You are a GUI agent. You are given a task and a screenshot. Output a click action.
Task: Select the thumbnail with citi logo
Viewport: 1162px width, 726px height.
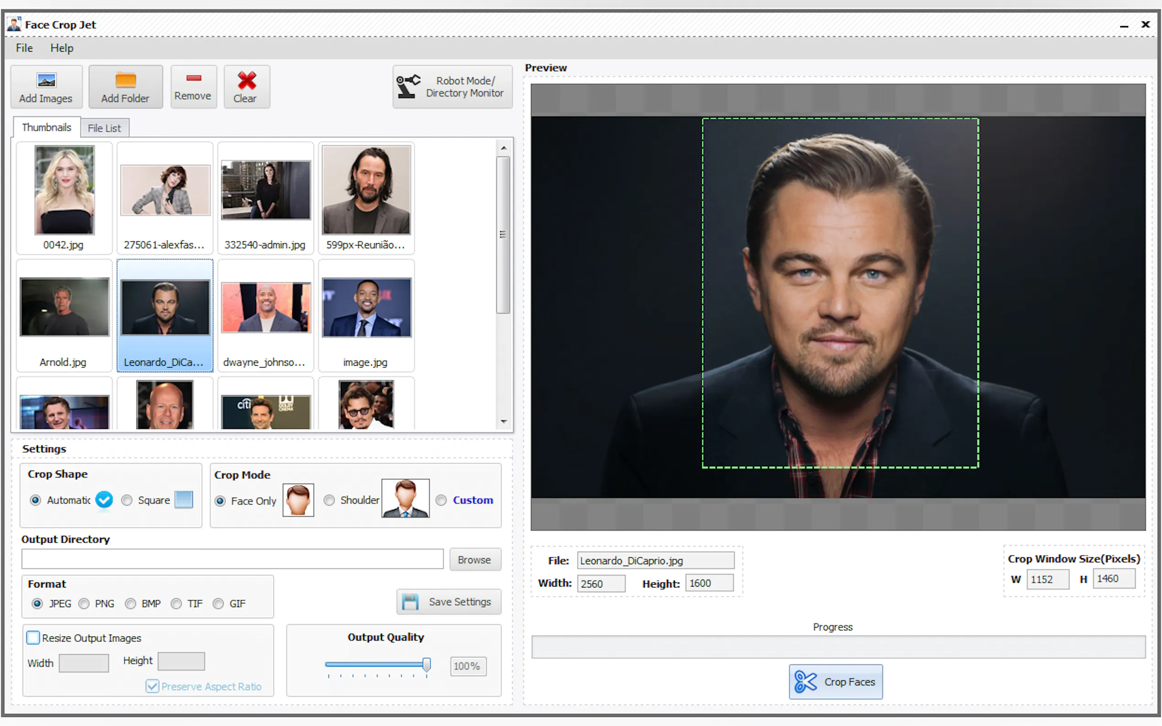266,404
